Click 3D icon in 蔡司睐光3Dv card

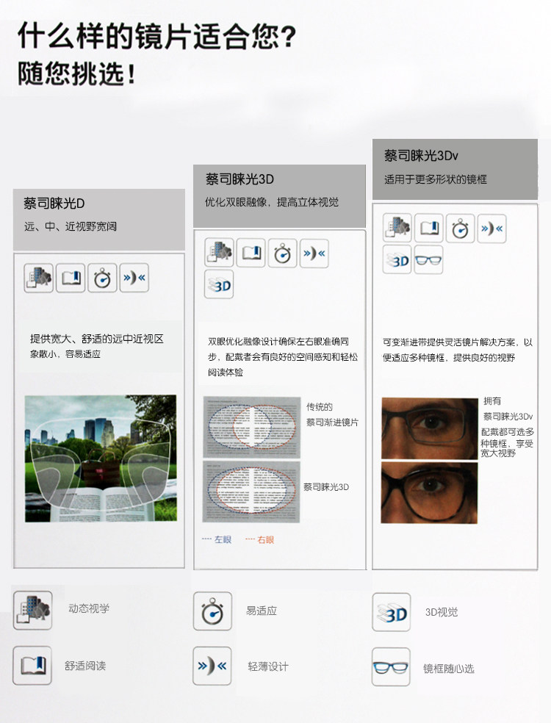[397, 259]
